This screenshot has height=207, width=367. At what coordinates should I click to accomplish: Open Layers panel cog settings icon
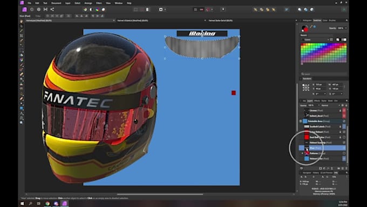pyautogui.click(x=342, y=105)
